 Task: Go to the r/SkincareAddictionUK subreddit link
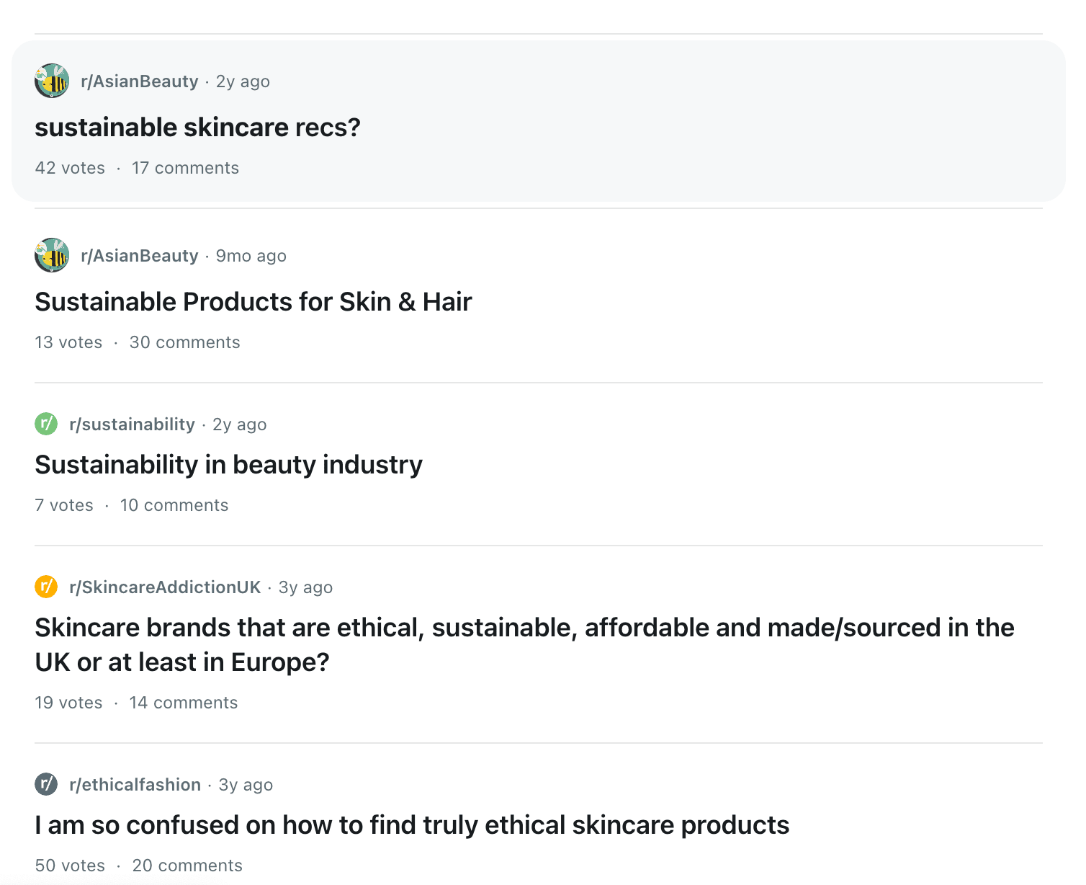point(165,587)
